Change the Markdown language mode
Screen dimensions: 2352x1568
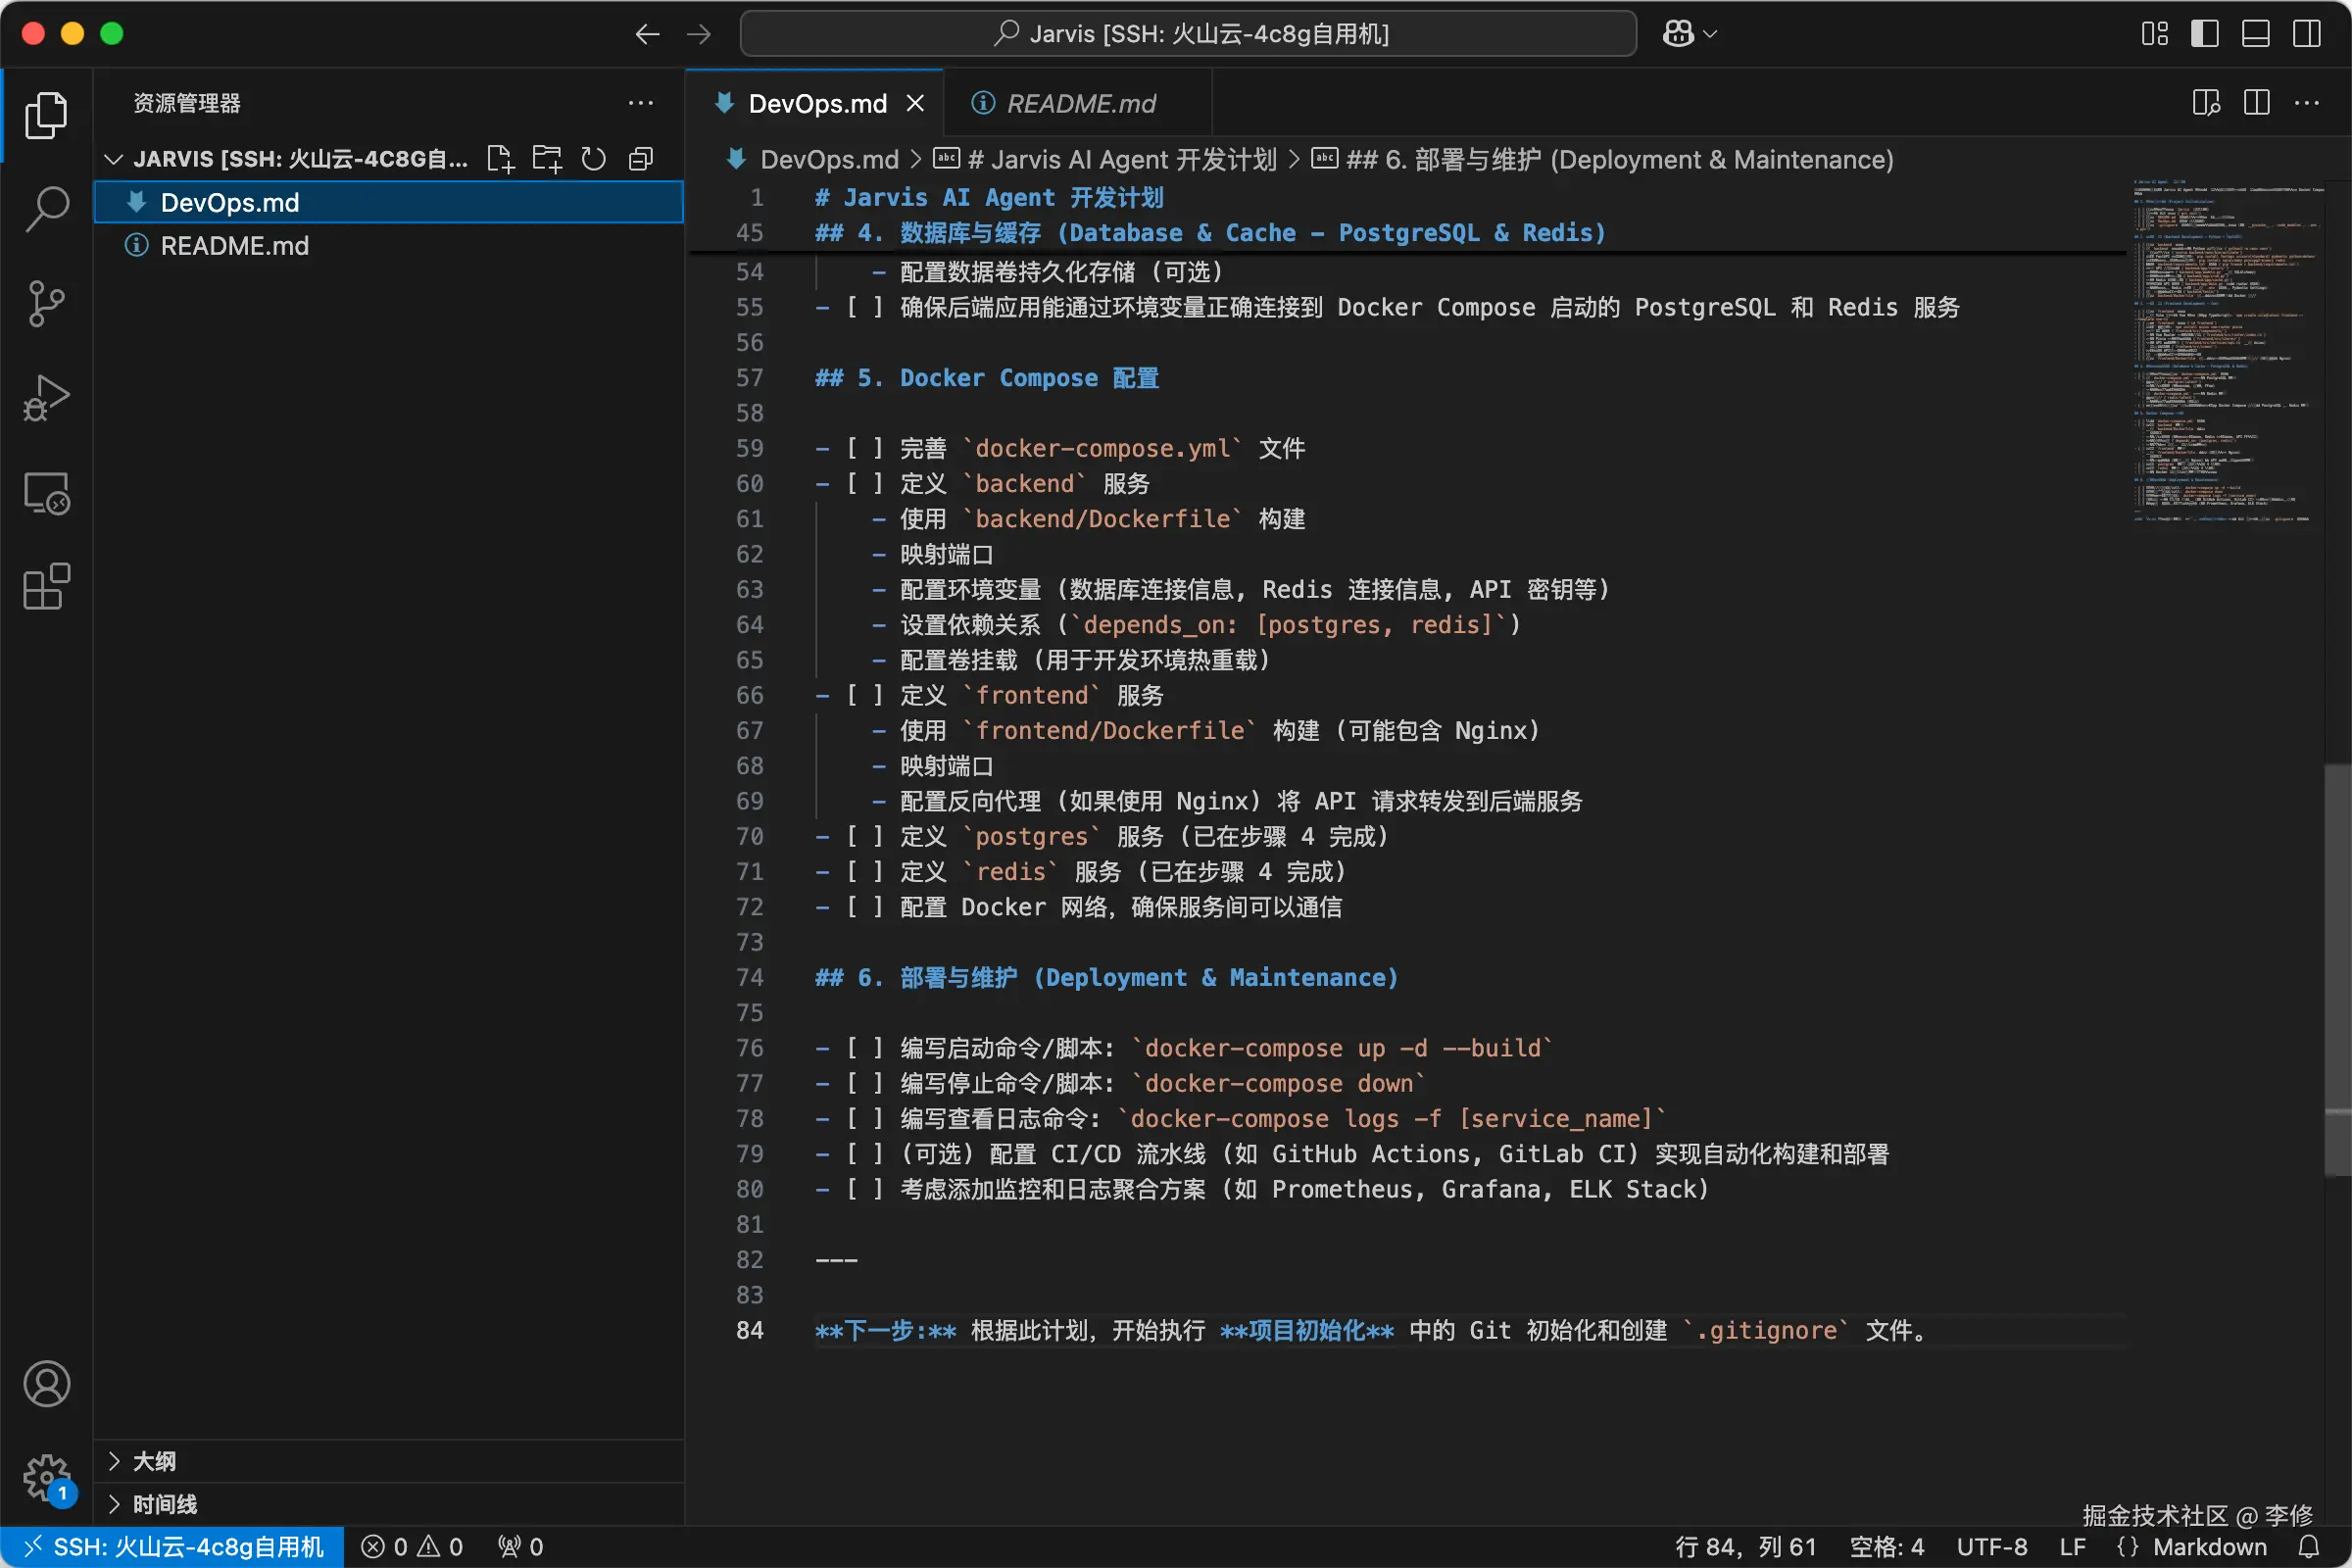click(2209, 1547)
